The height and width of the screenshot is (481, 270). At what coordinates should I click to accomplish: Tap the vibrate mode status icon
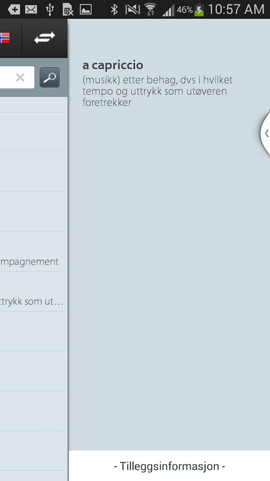coord(132,10)
